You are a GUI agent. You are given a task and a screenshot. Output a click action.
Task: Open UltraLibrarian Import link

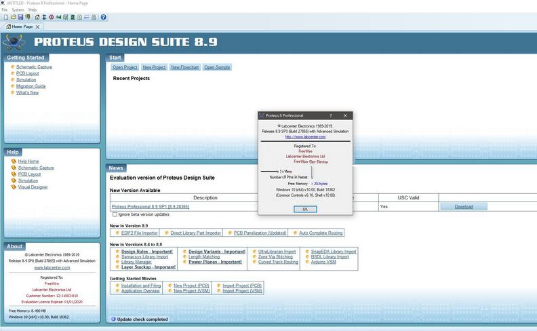pos(277,252)
